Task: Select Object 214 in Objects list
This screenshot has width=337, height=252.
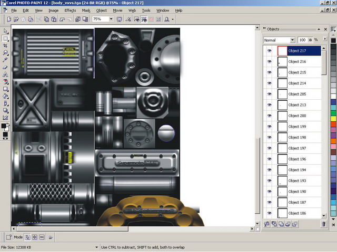Action: [x=297, y=83]
